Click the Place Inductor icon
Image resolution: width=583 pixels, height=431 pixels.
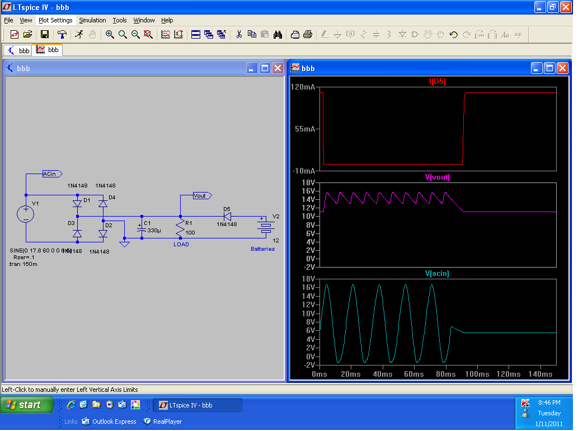click(x=389, y=35)
